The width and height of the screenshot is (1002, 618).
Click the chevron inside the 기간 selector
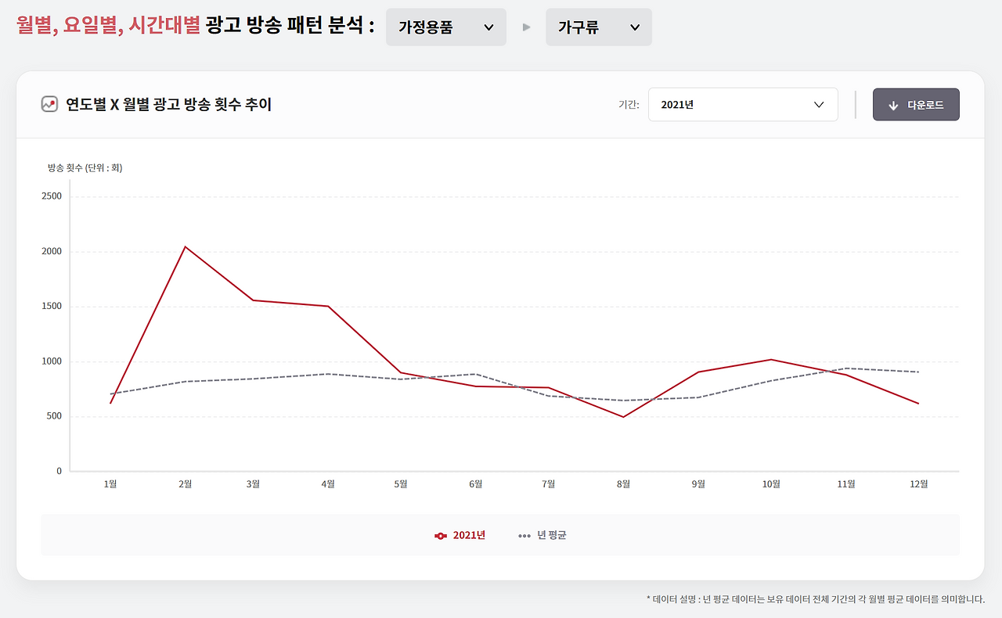coord(819,104)
